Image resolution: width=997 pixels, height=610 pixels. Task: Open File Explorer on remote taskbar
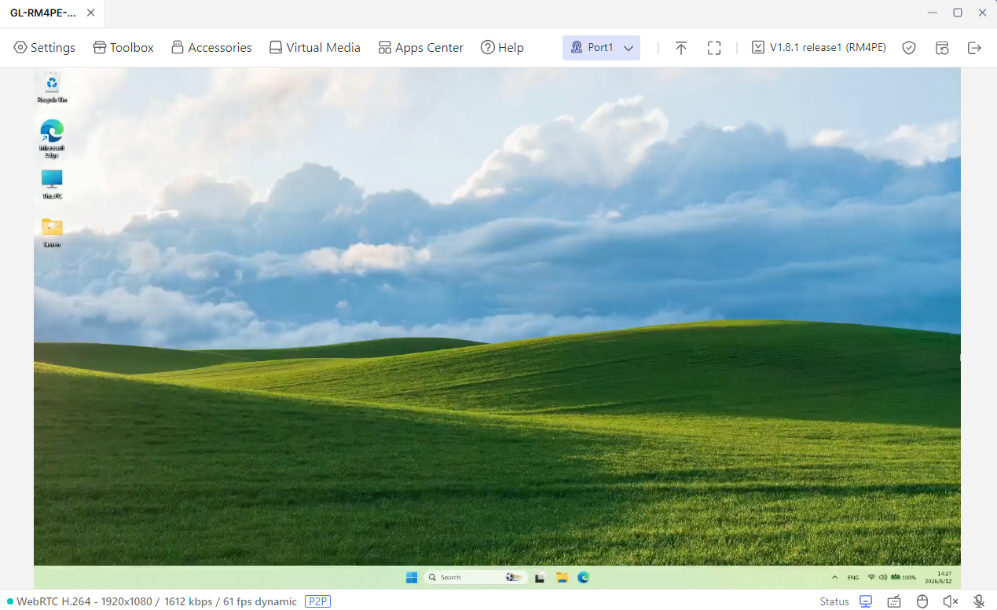(x=562, y=577)
